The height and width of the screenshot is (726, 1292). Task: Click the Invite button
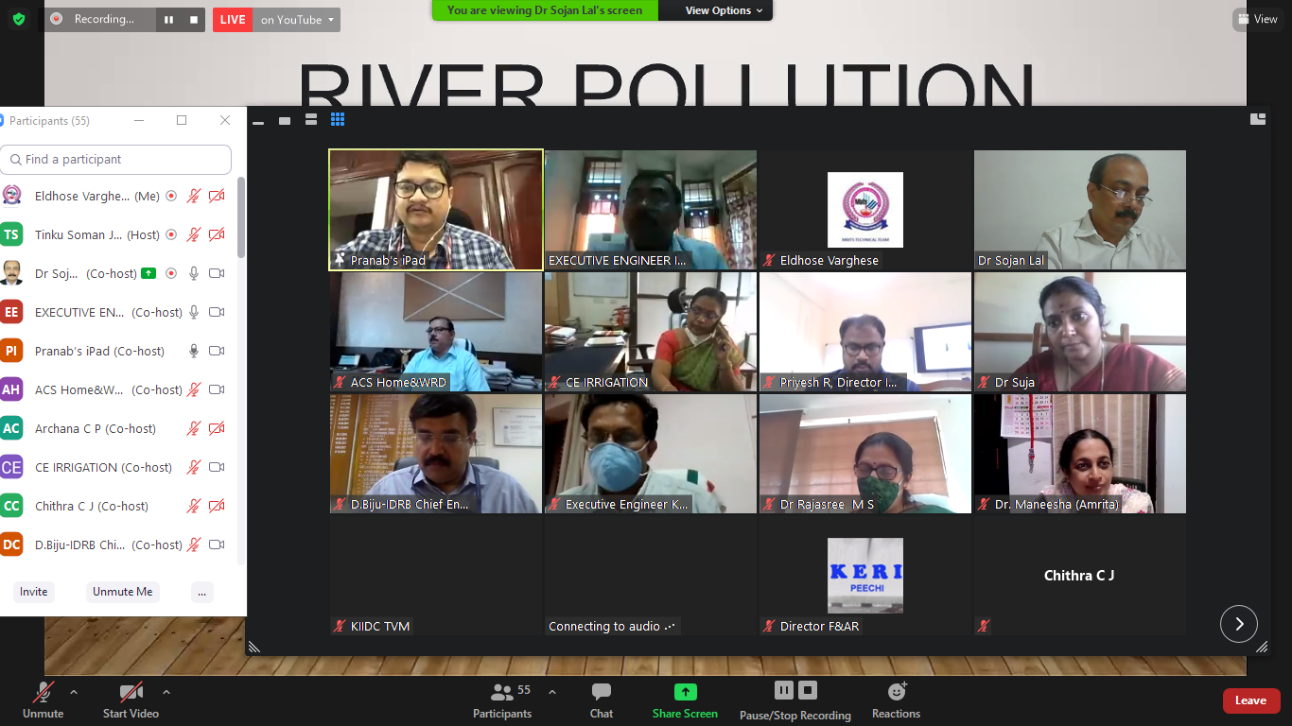pyautogui.click(x=34, y=592)
